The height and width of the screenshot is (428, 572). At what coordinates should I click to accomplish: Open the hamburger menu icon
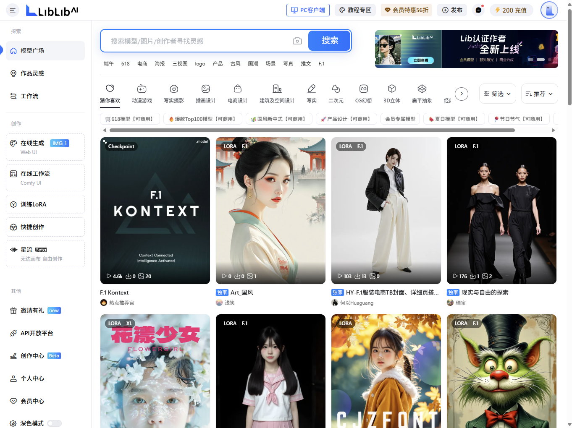pyautogui.click(x=13, y=10)
